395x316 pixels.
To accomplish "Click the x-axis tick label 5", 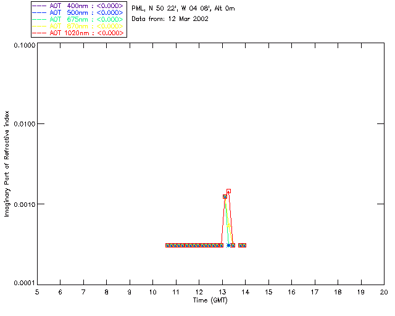I will click(x=37, y=292).
